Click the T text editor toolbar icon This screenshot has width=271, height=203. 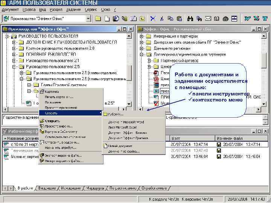coord(265,18)
